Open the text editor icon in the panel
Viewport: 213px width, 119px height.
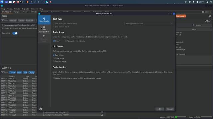14,2
